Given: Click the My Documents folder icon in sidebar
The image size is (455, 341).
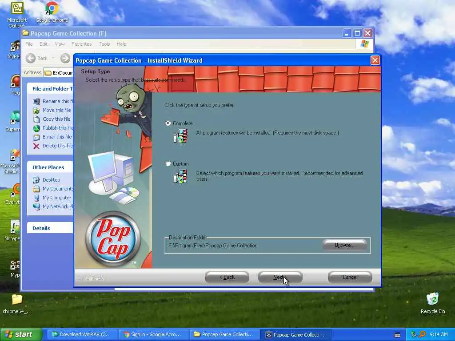Looking at the screenshot, I should [36, 189].
